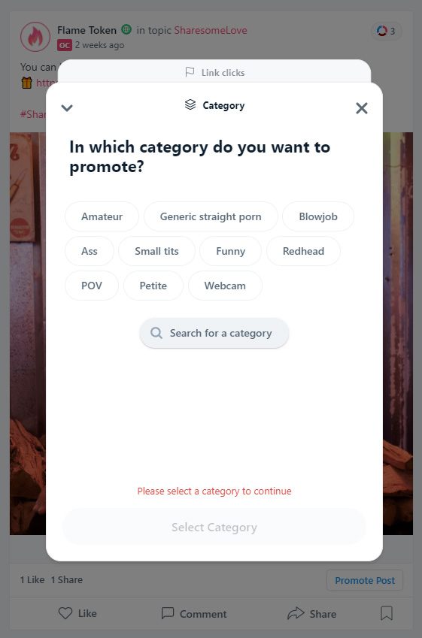
Task: Click the Category layers icon
Action: pos(190,105)
